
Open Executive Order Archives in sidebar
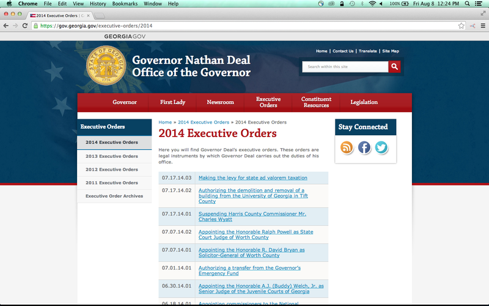coord(114,196)
